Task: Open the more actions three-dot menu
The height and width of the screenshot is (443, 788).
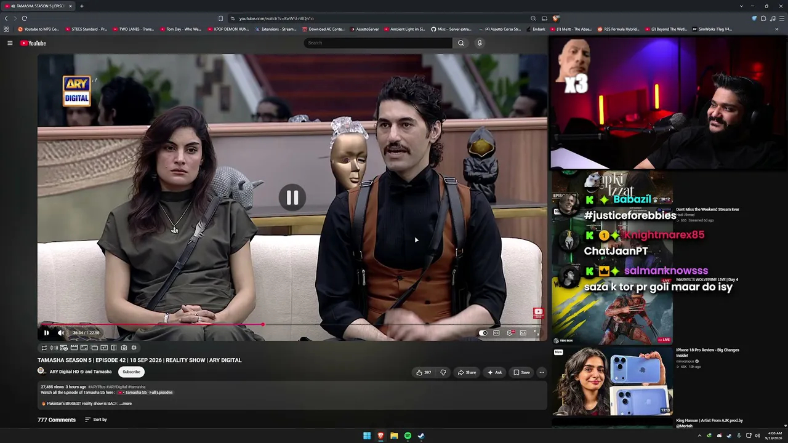Action: point(542,372)
